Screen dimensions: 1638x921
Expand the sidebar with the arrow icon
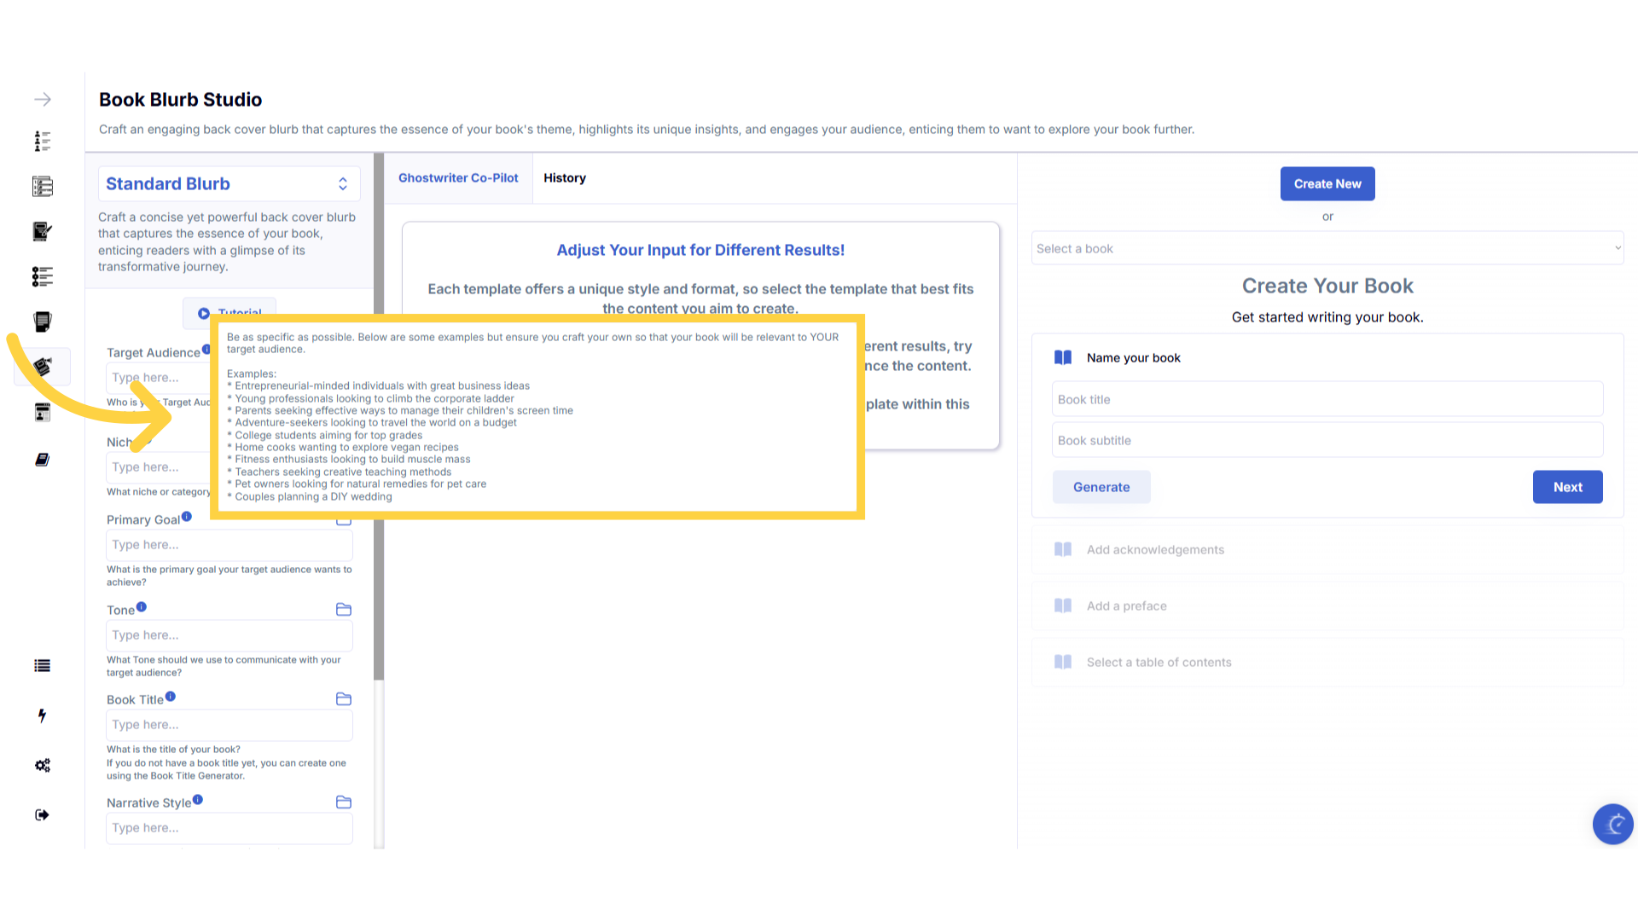pos(42,100)
